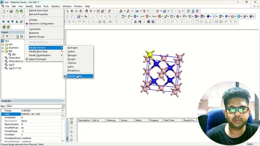Click the Charge value 0.000000 field
Image resolution: width=260 pixels, height=146 pixels.
click(x=41, y=111)
